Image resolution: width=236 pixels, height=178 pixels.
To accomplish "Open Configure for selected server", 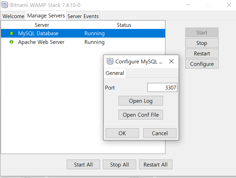I will [202, 64].
